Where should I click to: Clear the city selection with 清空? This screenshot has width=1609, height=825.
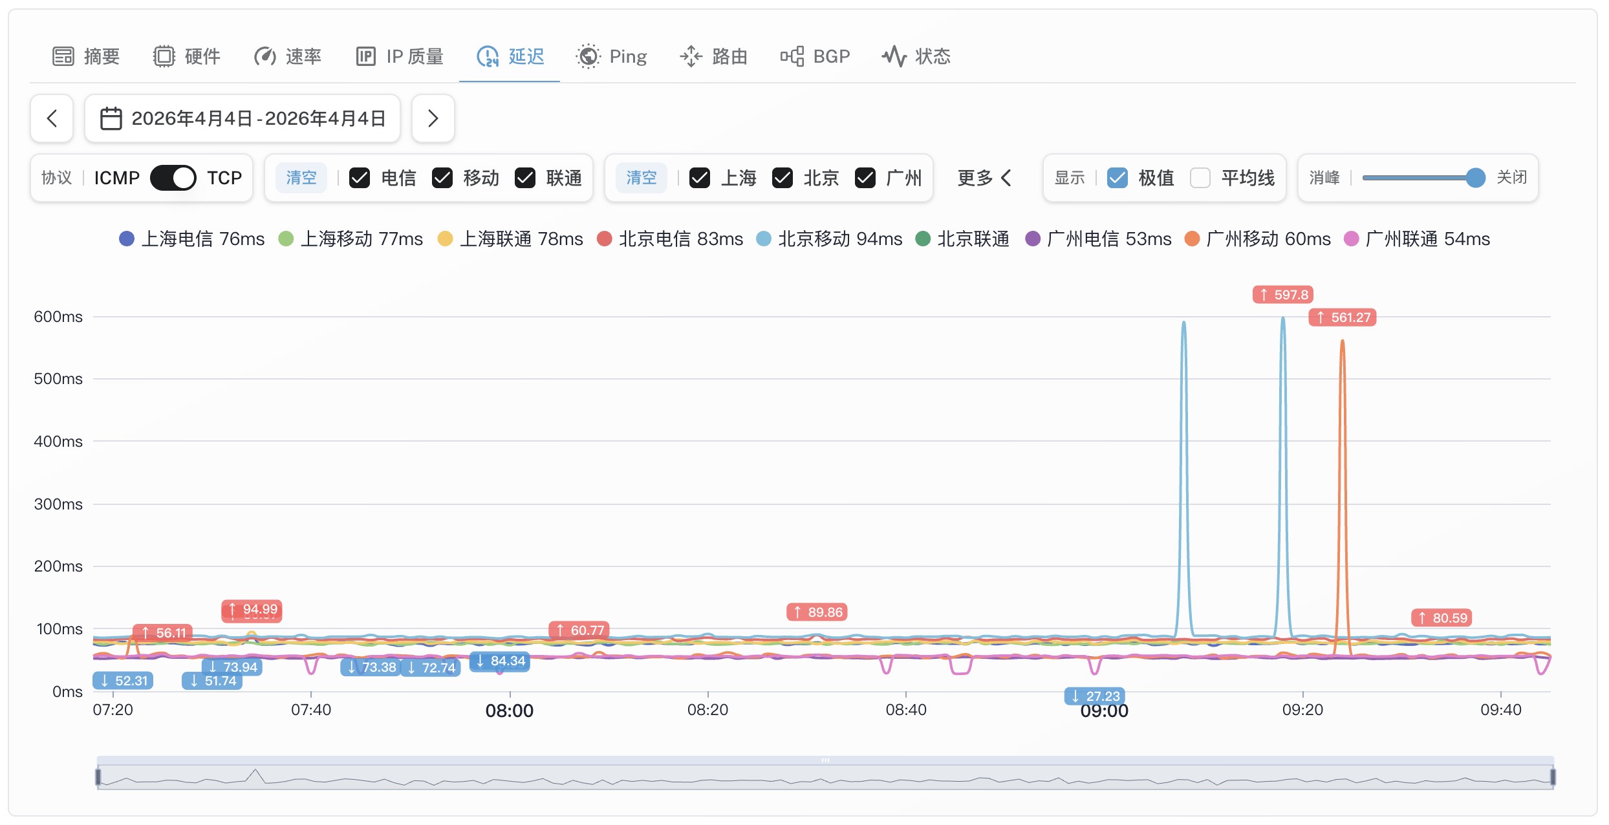click(641, 178)
